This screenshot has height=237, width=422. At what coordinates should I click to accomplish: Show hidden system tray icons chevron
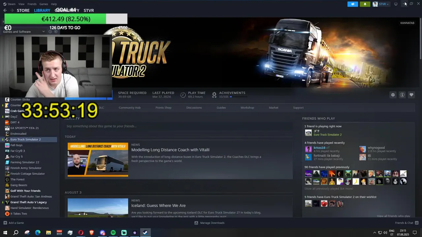click(x=375, y=233)
